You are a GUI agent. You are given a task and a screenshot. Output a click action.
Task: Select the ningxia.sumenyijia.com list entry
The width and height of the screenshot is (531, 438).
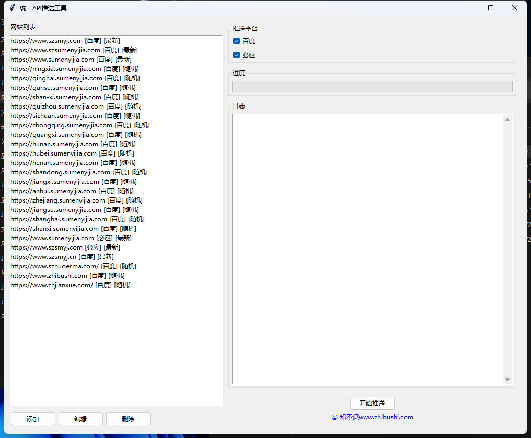pyautogui.click(x=75, y=69)
